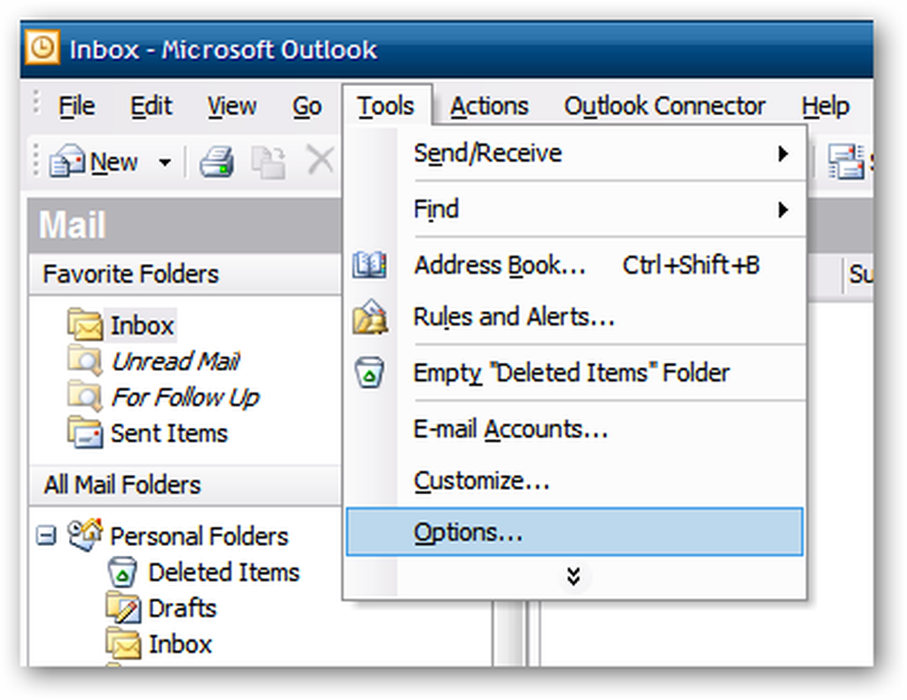
Task: Select Inbox in Favorite Folders
Action: coord(141,326)
